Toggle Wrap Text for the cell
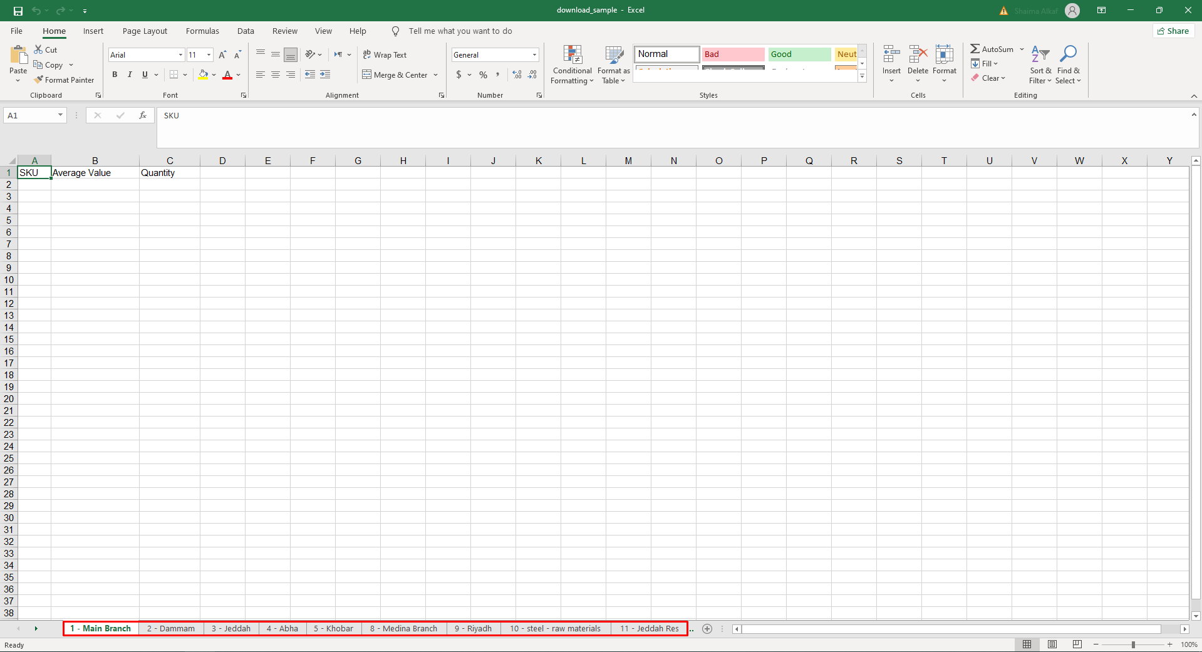 coord(385,55)
